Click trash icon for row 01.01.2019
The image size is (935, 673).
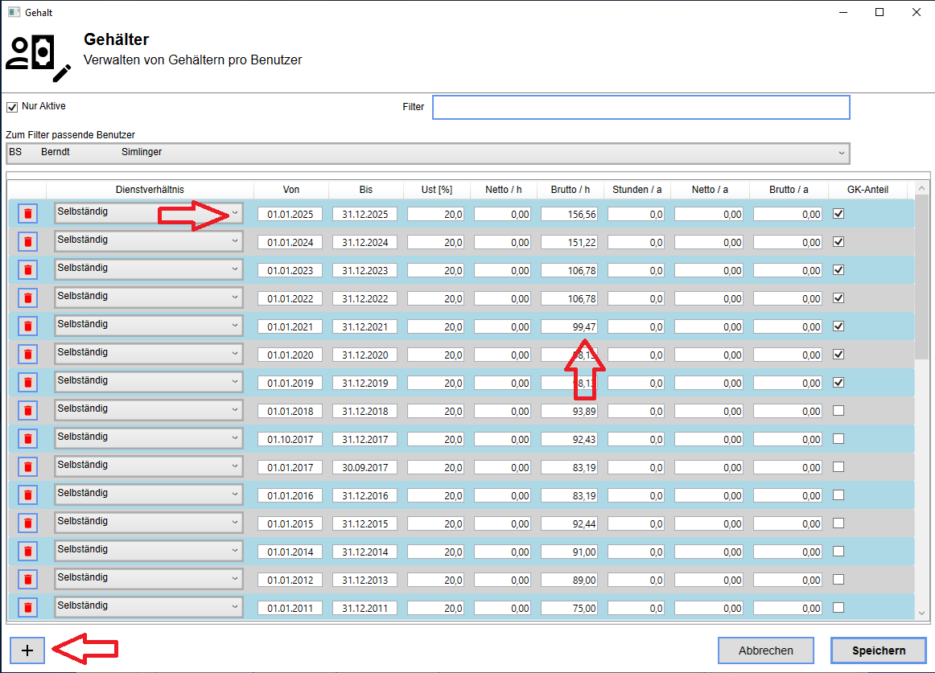tap(27, 382)
